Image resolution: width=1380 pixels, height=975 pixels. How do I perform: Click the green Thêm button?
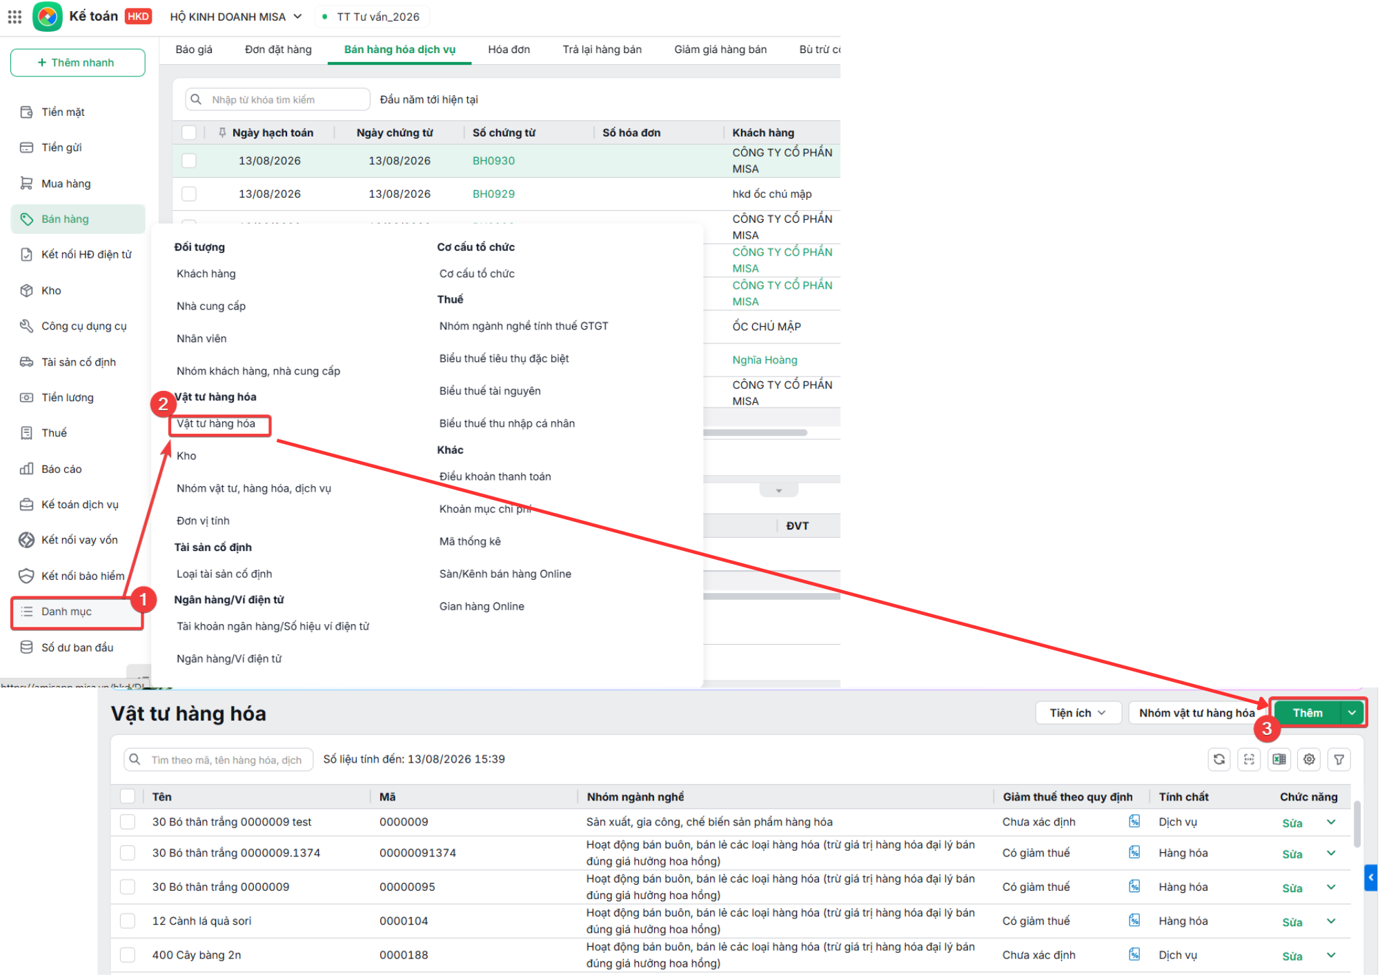click(x=1308, y=713)
